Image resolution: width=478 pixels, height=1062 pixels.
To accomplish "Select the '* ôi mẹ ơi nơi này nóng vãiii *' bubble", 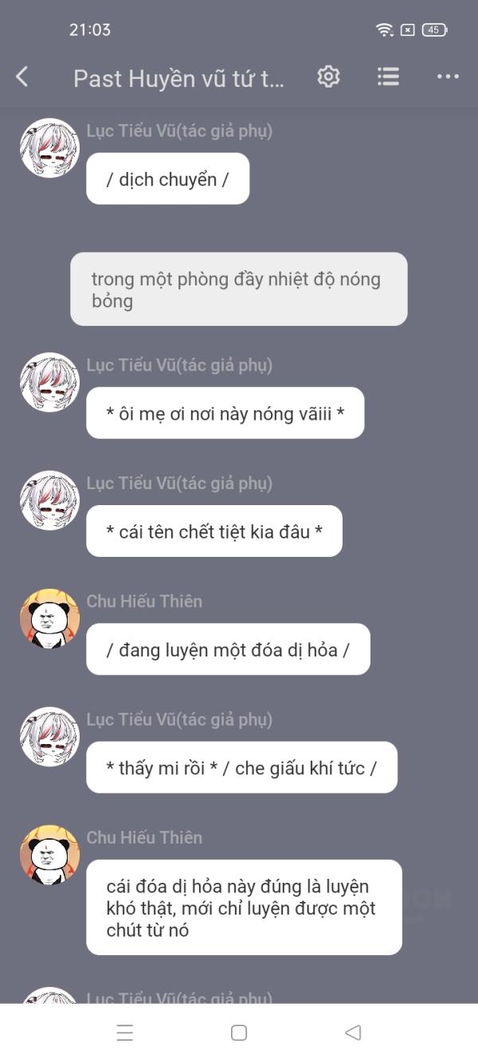I will pyautogui.click(x=225, y=413).
